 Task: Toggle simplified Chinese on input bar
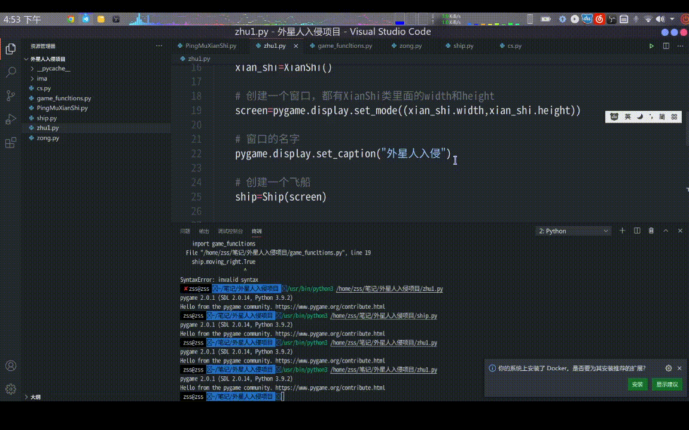coord(661,116)
